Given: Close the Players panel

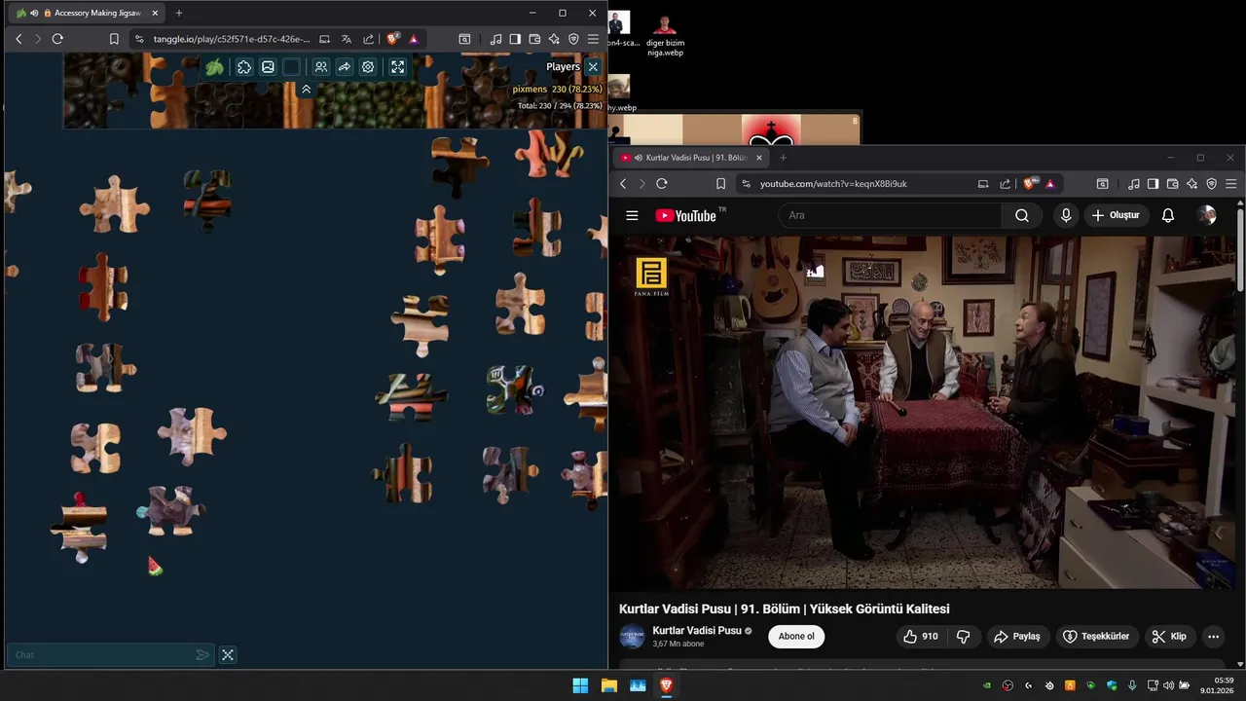Looking at the screenshot, I should click(x=593, y=67).
